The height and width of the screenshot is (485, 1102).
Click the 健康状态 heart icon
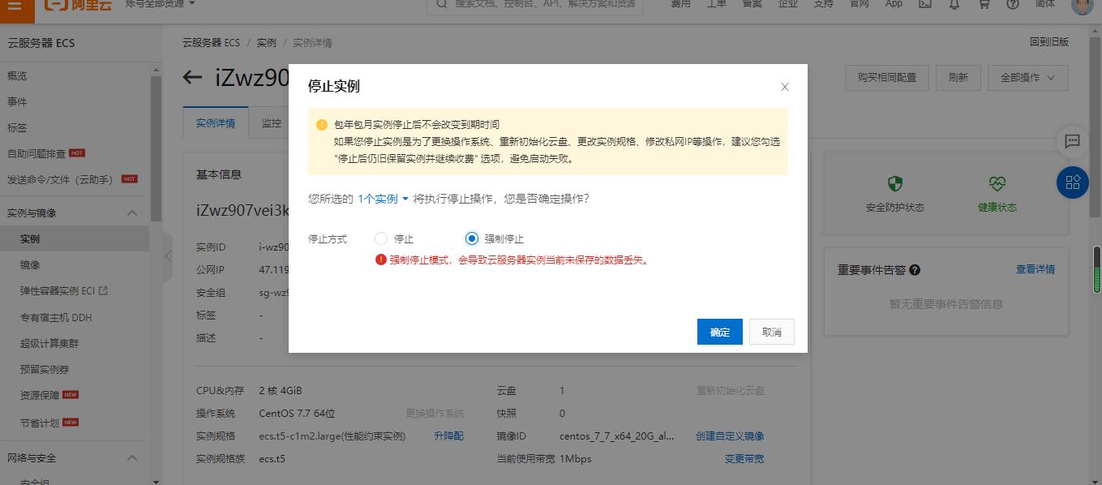tap(997, 183)
